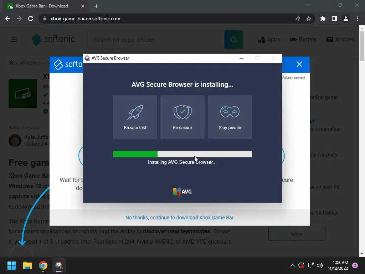This screenshot has height=274, width=365.
Task: Toggle the Chrome side panel icon
Action: (x=334, y=19)
